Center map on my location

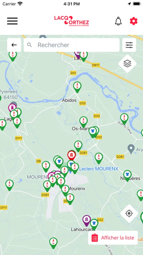(129, 213)
